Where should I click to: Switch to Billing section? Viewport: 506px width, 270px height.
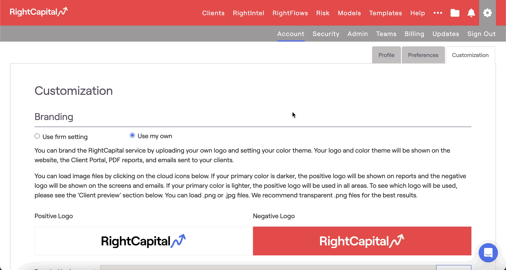[x=414, y=34]
